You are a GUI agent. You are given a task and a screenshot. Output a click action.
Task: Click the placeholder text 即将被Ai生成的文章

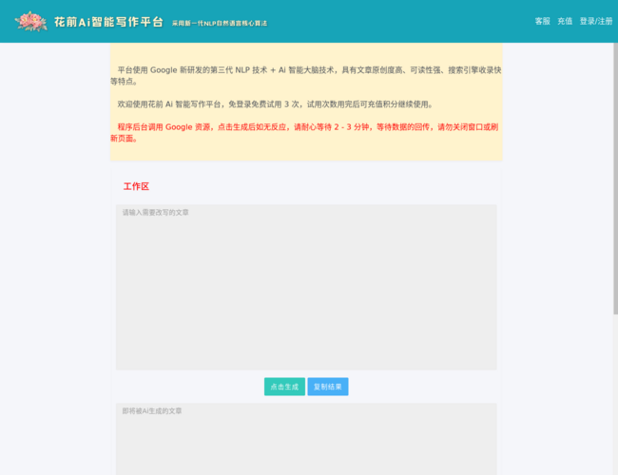coord(152,411)
